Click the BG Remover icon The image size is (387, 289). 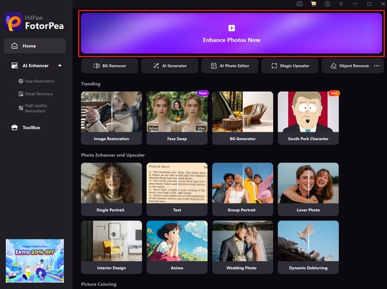click(97, 66)
